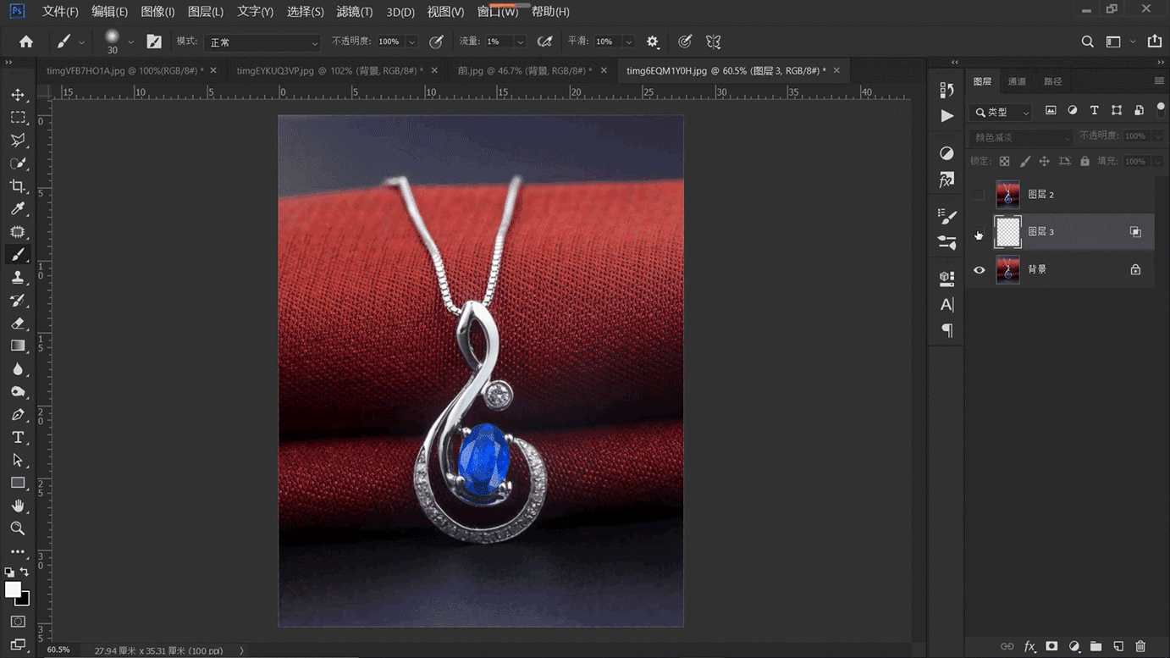Select the Horizontal Type tool

click(x=18, y=438)
